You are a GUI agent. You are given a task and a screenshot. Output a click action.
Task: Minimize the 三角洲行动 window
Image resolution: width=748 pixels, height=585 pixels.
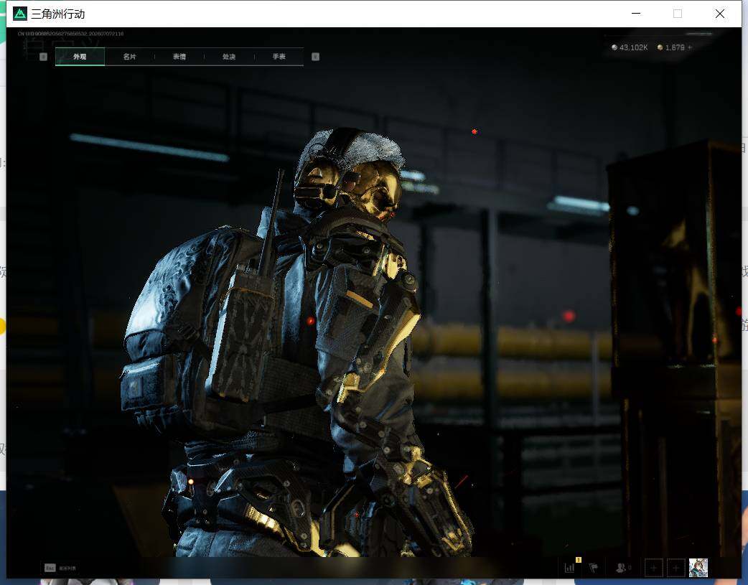click(636, 14)
